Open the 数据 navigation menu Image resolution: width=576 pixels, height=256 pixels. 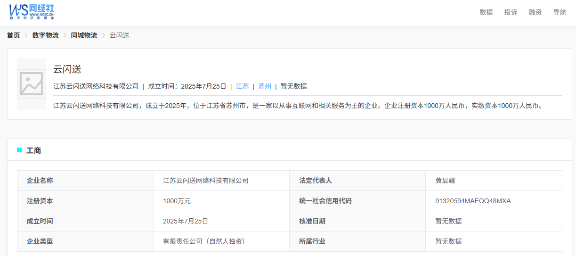pos(486,12)
